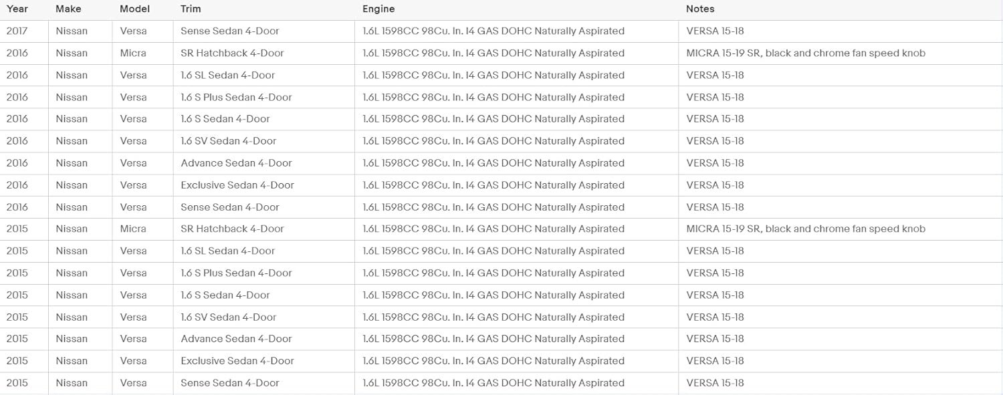Click the 2016 1.6 S Plus Sedan trim
The height and width of the screenshot is (395, 1003).
pyautogui.click(x=236, y=97)
